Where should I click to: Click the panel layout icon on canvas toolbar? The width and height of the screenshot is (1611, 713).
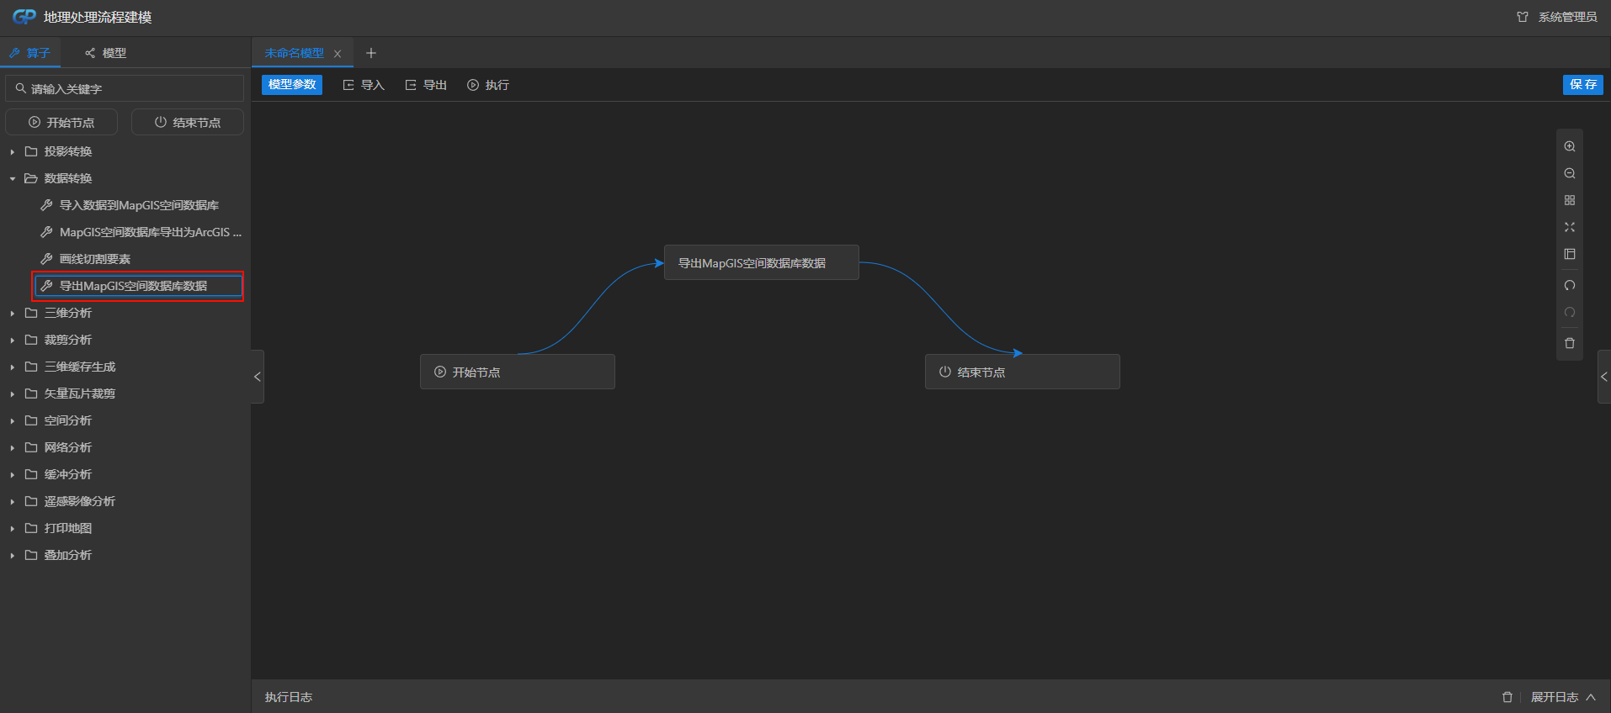tap(1570, 254)
